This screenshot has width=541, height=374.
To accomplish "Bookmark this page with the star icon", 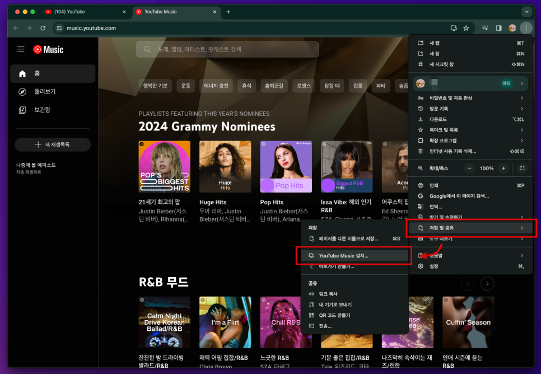I will click(x=466, y=28).
